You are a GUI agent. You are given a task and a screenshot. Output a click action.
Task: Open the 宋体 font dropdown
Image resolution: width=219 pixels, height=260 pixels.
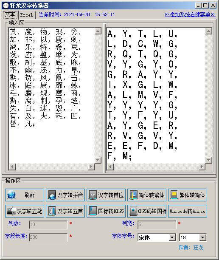(172, 237)
